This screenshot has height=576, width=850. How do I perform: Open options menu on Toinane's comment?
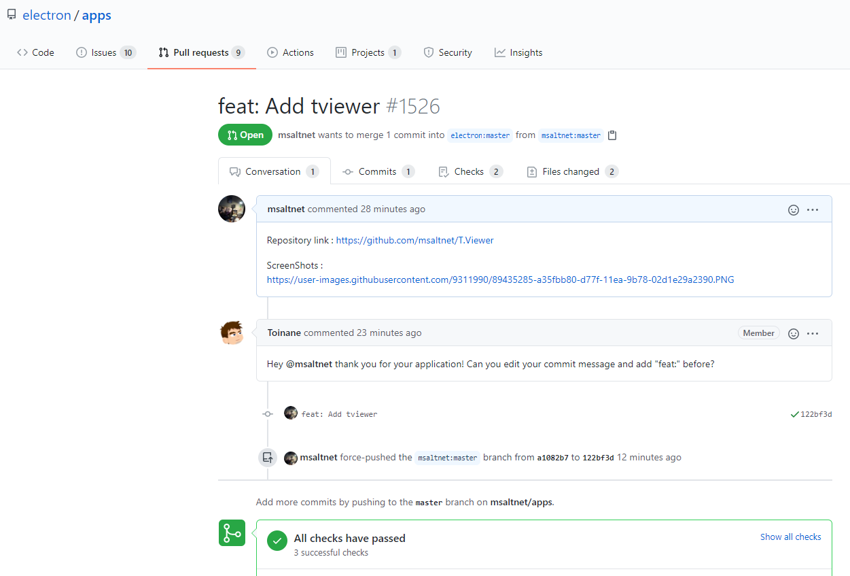pos(813,333)
